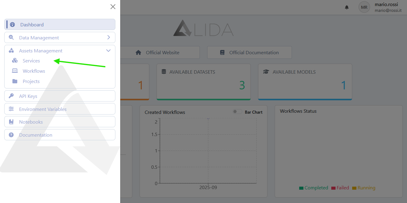Toggle the Running legend entry
The image size is (407, 203).
pyautogui.click(x=364, y=188)
